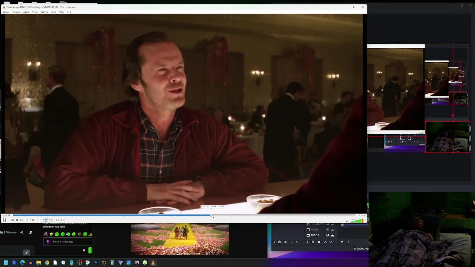Open the Audio menu
This screenshot has height=267, width=475.
pyautogui.click(x=26, y=12)
